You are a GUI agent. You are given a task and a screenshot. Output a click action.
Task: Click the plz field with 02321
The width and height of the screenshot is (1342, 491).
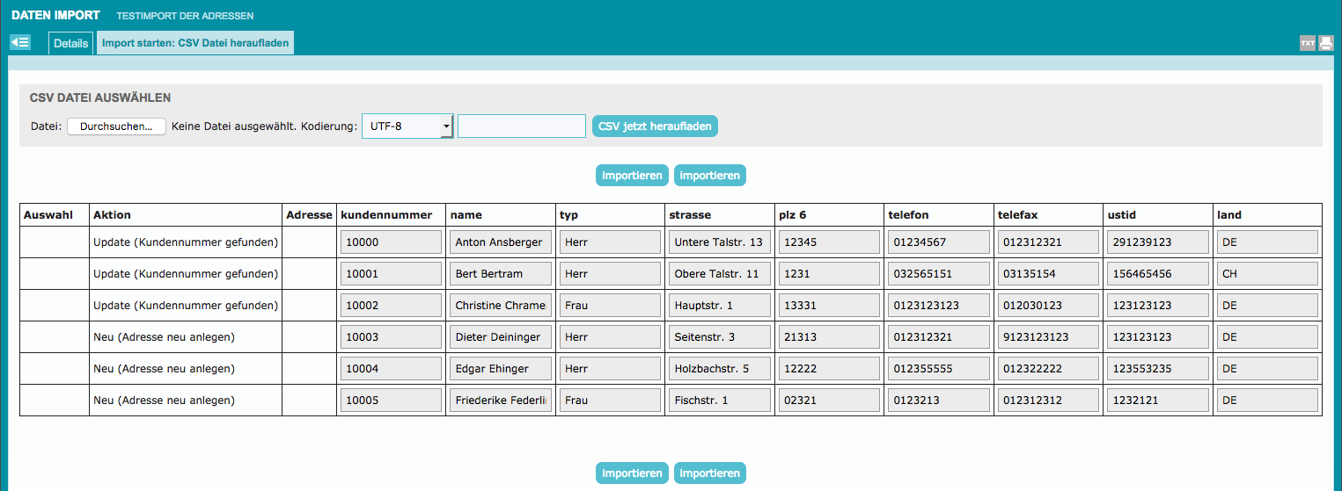click(x=828, y=401)
